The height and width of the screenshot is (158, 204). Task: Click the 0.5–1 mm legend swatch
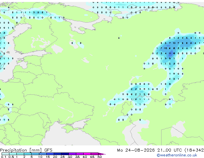point(13,154)
